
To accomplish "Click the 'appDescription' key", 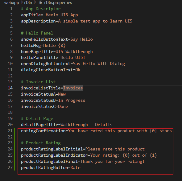I will (39, 21).
